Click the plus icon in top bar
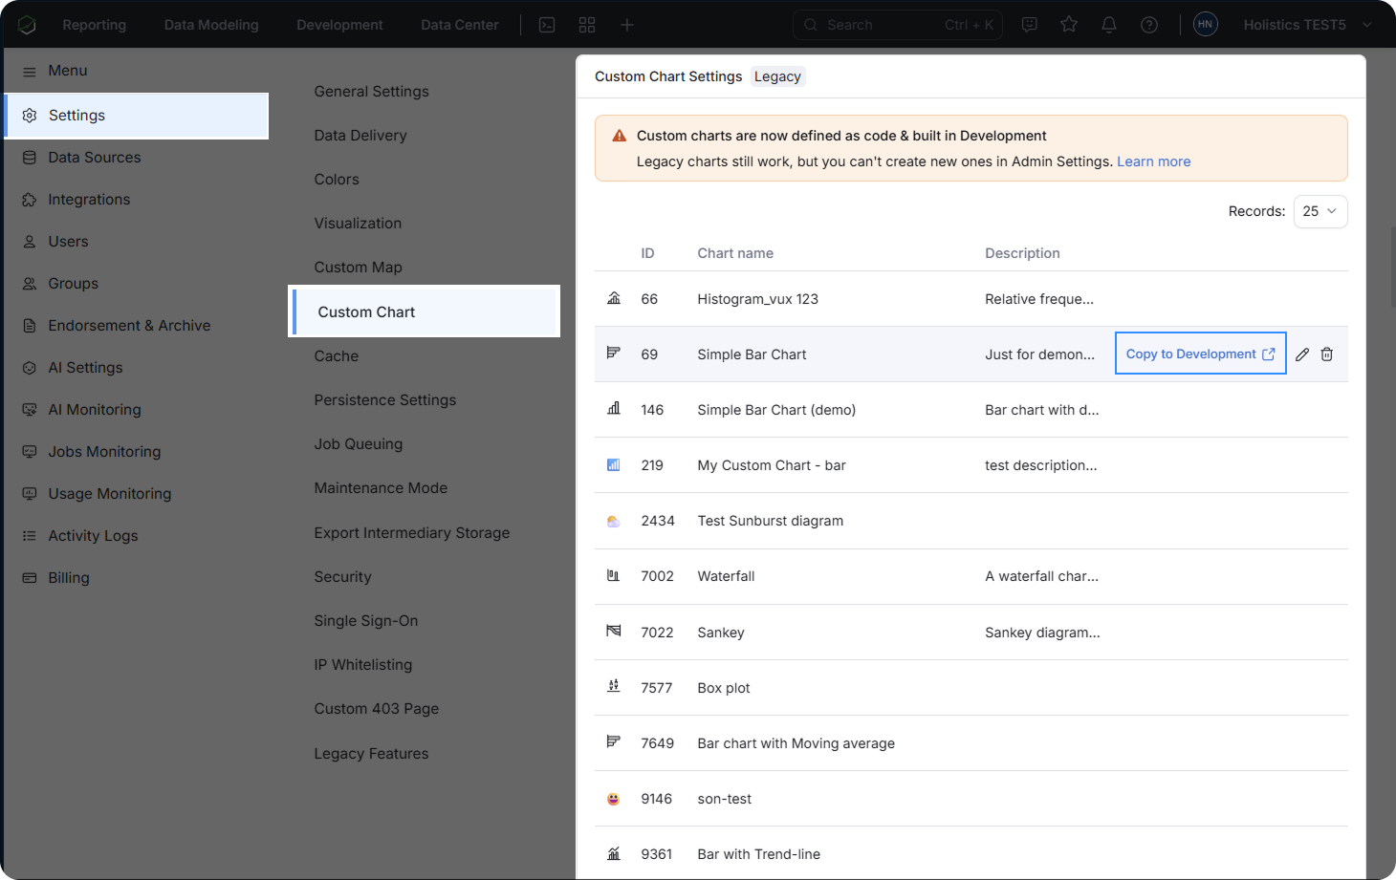Image resolution: width=1396 pixels, height=880 pixels. click(x=627, y=25)
